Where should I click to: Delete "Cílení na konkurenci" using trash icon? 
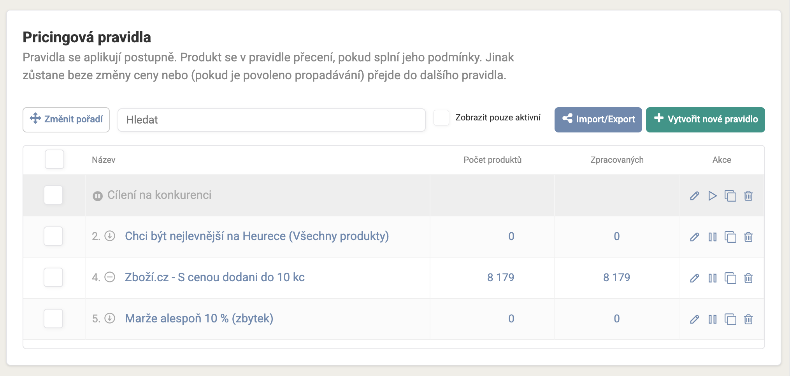pyautogui.click(x=749, y=196)
